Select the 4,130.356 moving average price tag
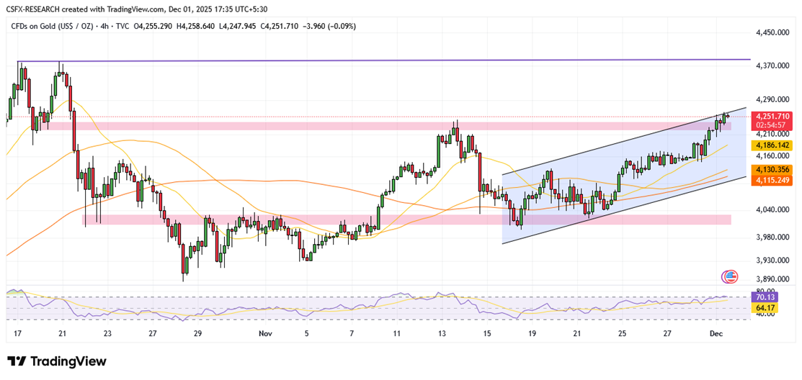This screenshot has width=802, height=380. pos(770,169)
